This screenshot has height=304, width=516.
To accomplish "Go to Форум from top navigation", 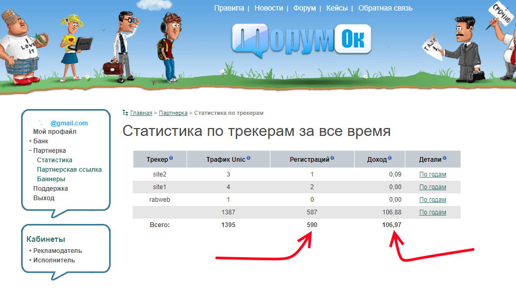I will pyautogui.click(x=304, y=8).
